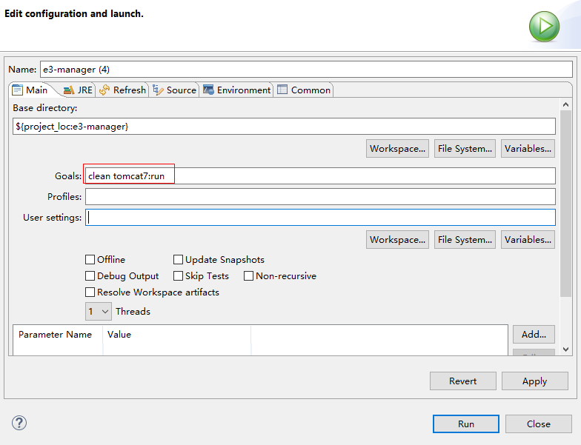The width and height of the screenshot is (581, 445).
Task: Open the Threads count dropdown
Action: coord(98,311)
